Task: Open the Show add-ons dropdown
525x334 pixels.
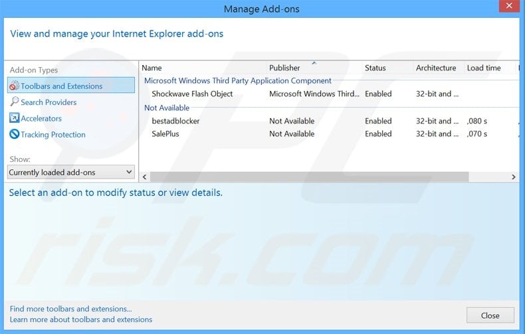Action: [71, 172]
